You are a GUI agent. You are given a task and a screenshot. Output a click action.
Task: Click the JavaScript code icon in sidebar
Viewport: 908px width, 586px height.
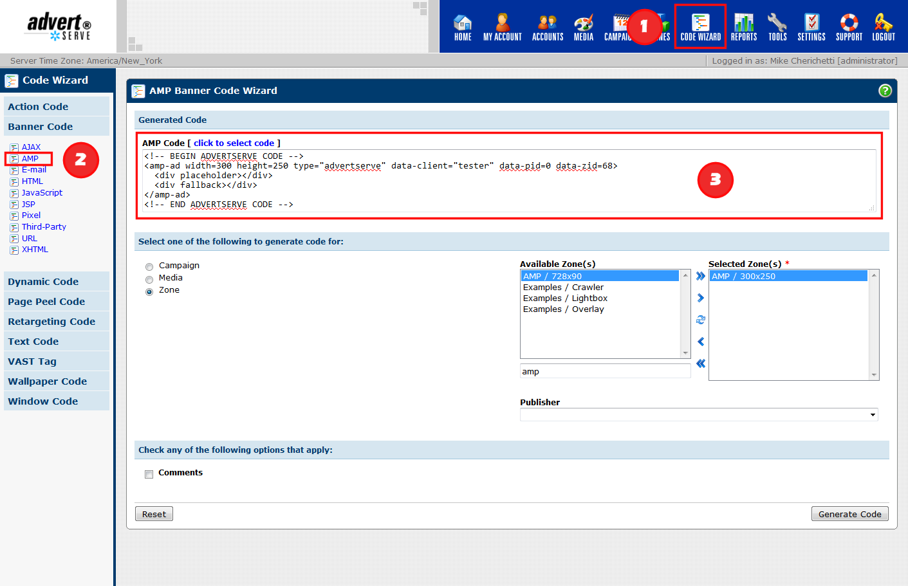click(14, 193)
